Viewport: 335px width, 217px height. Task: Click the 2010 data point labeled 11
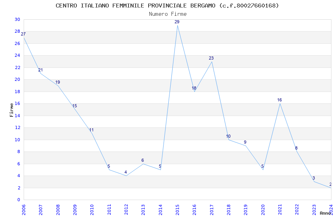point(92,134)
